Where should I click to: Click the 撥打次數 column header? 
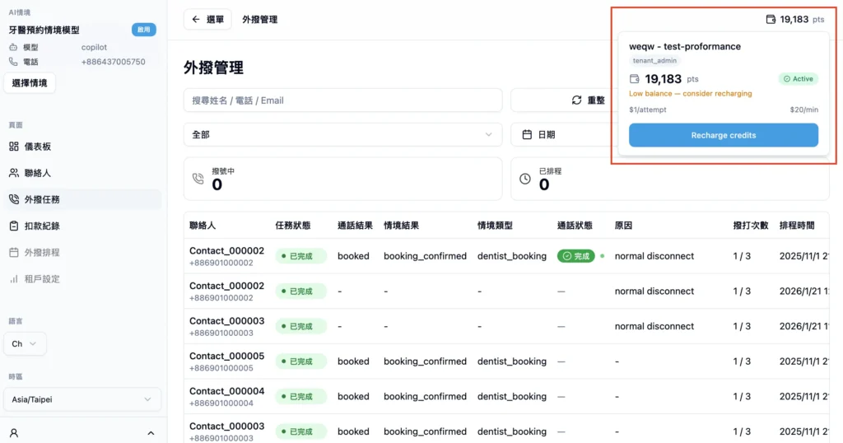click(751, 226)
